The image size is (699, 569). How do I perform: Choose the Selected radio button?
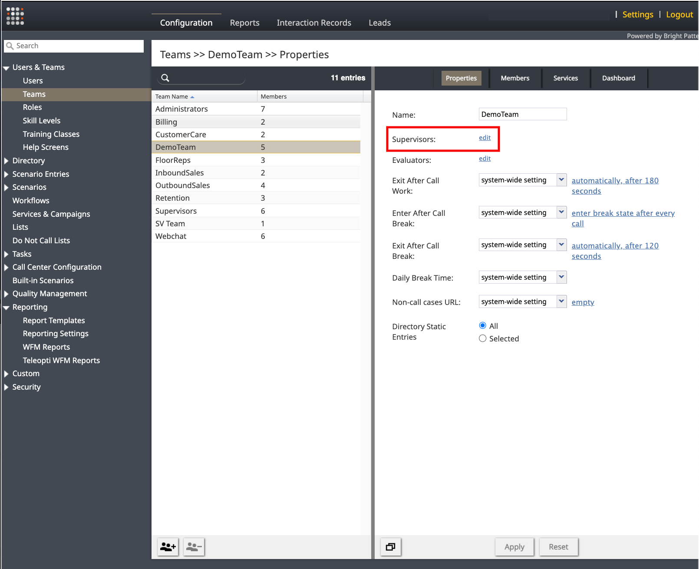[x=482, y=338]
